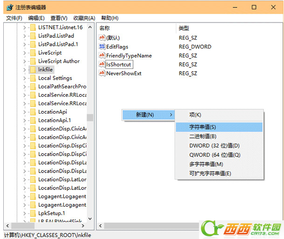This screenshot has height=239, width=284.
Task: Select the IsShortcut value name
Action: coord(119,65)
